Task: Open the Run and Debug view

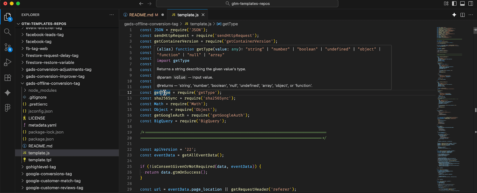Action: click(x=8, y=62)
